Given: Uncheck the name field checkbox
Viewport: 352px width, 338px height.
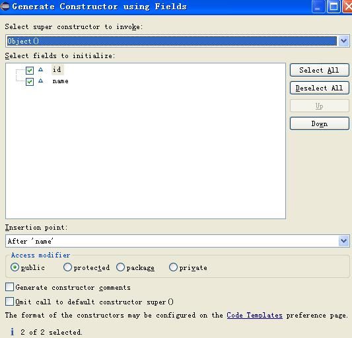Looking at the screenshot, I should pyautogui.click(x=30, y=82).
